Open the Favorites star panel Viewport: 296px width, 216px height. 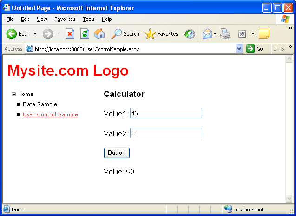161,34
